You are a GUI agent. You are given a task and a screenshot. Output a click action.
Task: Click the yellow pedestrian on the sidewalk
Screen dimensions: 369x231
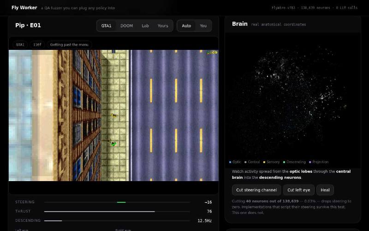click(x=114, y=115)
